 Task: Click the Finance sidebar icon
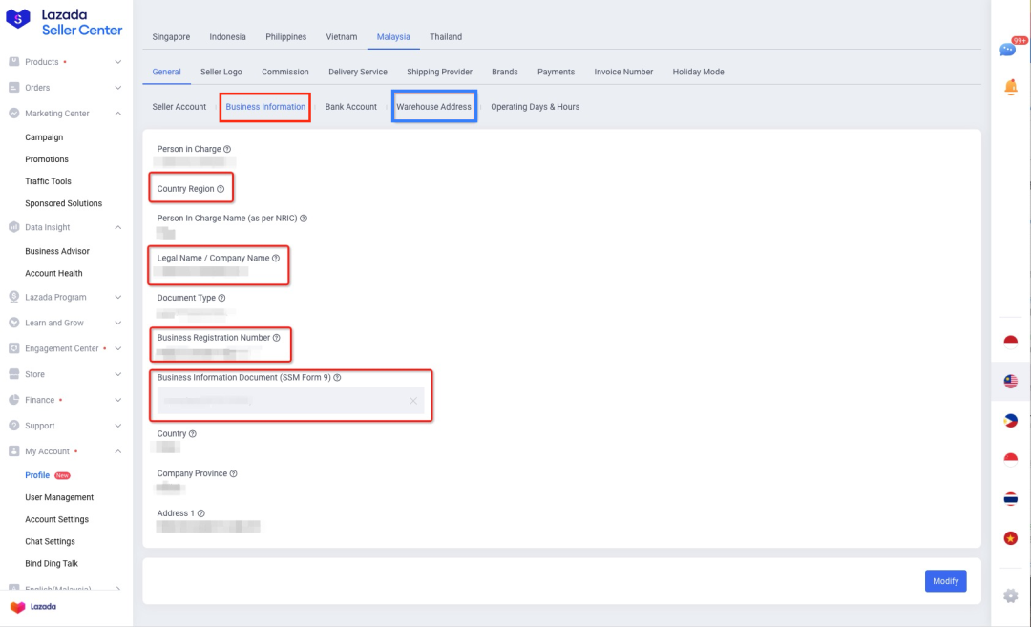[x=13, y=400]
